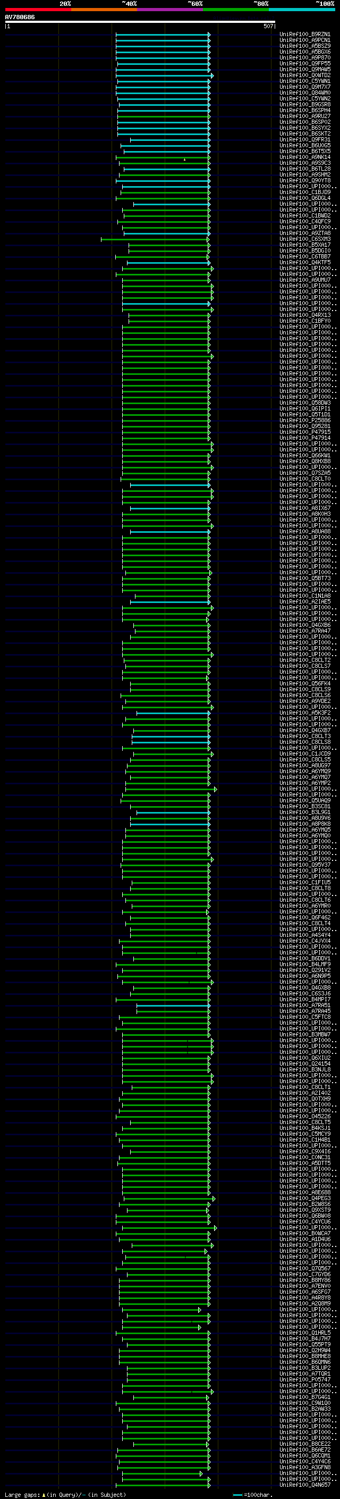Select the UniRef100_Q6CQM1 label

[x=304, y=1455]
